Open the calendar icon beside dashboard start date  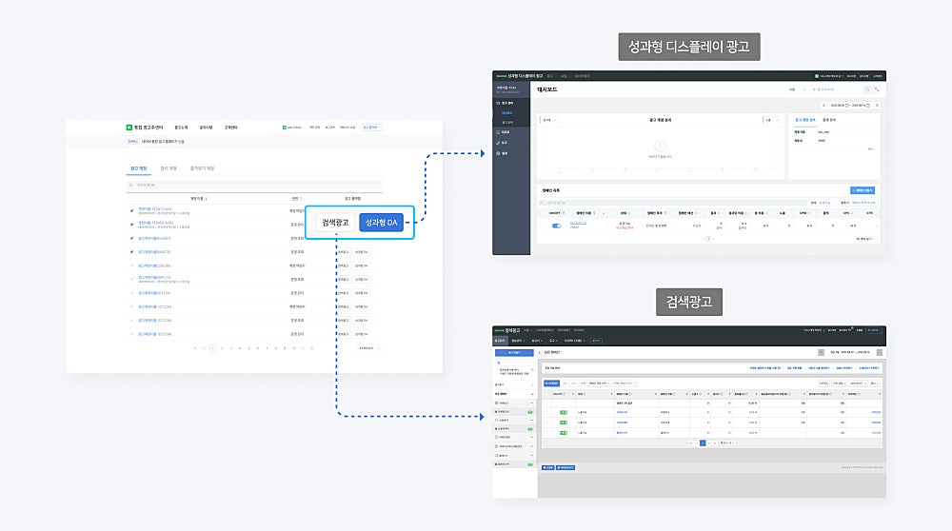(847, 105)
